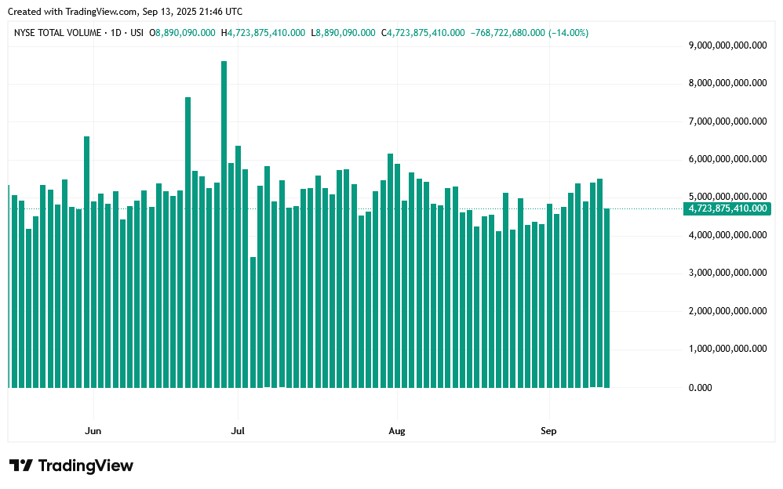Viewport: 783px width, 489px height.
Task: Click the Aug label on the time axis
Action: 398,431
